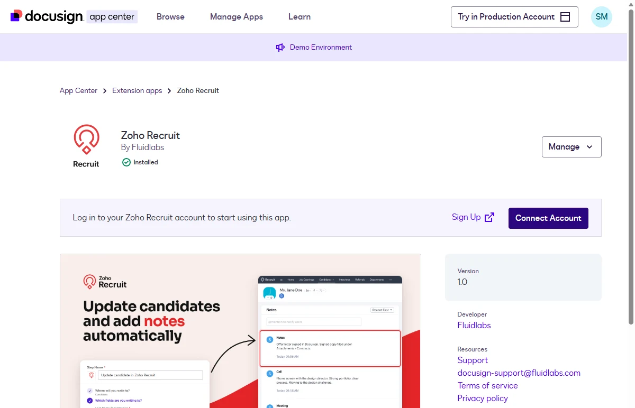Click the Demo Environment megaphone icon
Screen dimensions: 635x408
point(280,48)
